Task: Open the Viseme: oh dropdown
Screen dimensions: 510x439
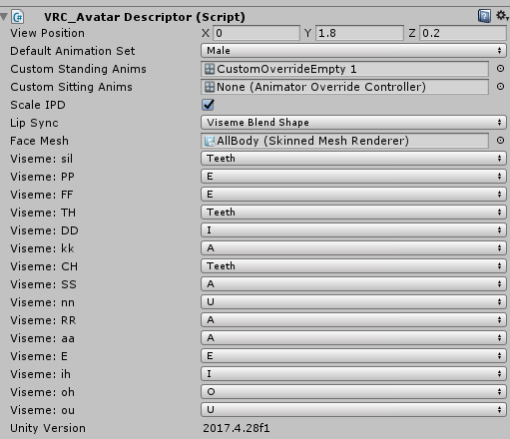Action: coord(353,392)
